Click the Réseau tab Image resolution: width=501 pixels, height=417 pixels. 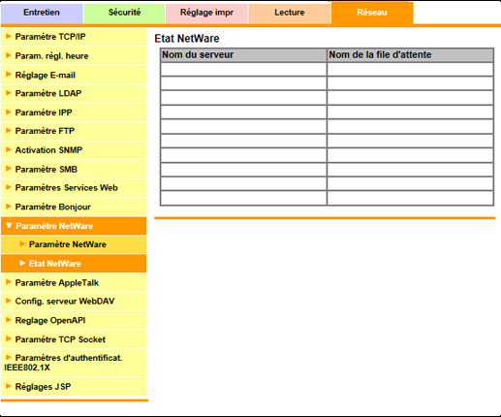[372, 13]
